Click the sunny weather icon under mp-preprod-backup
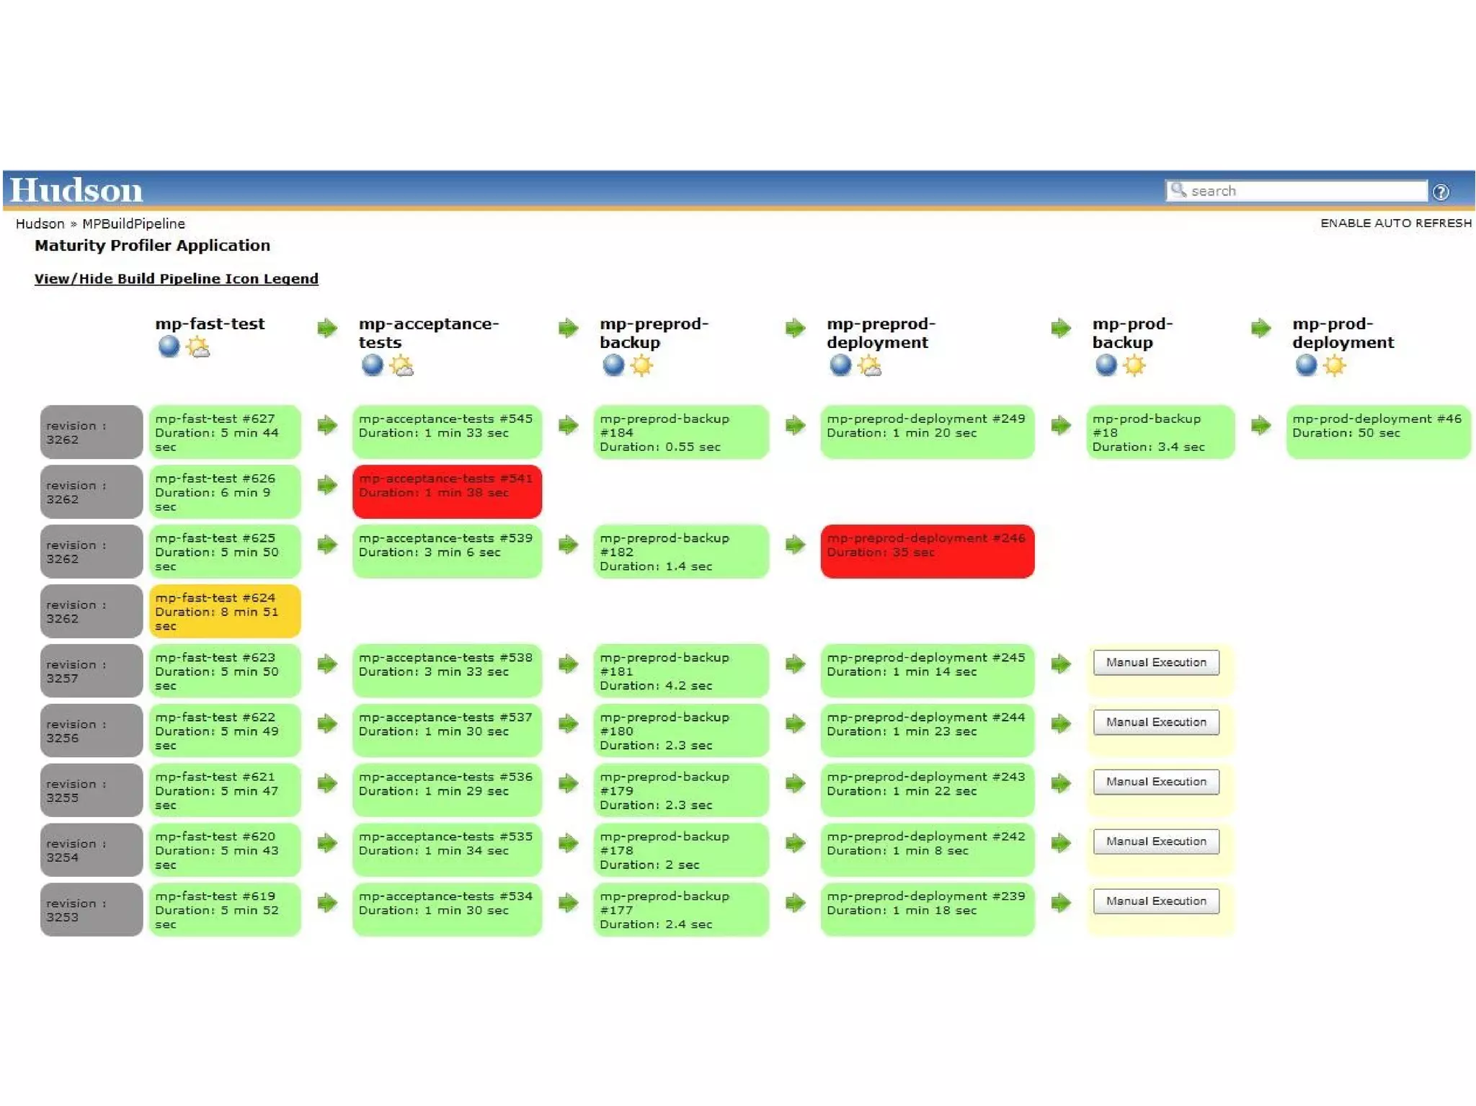The width and height of the screenshot is (1476, 1106). click(641, 365)
